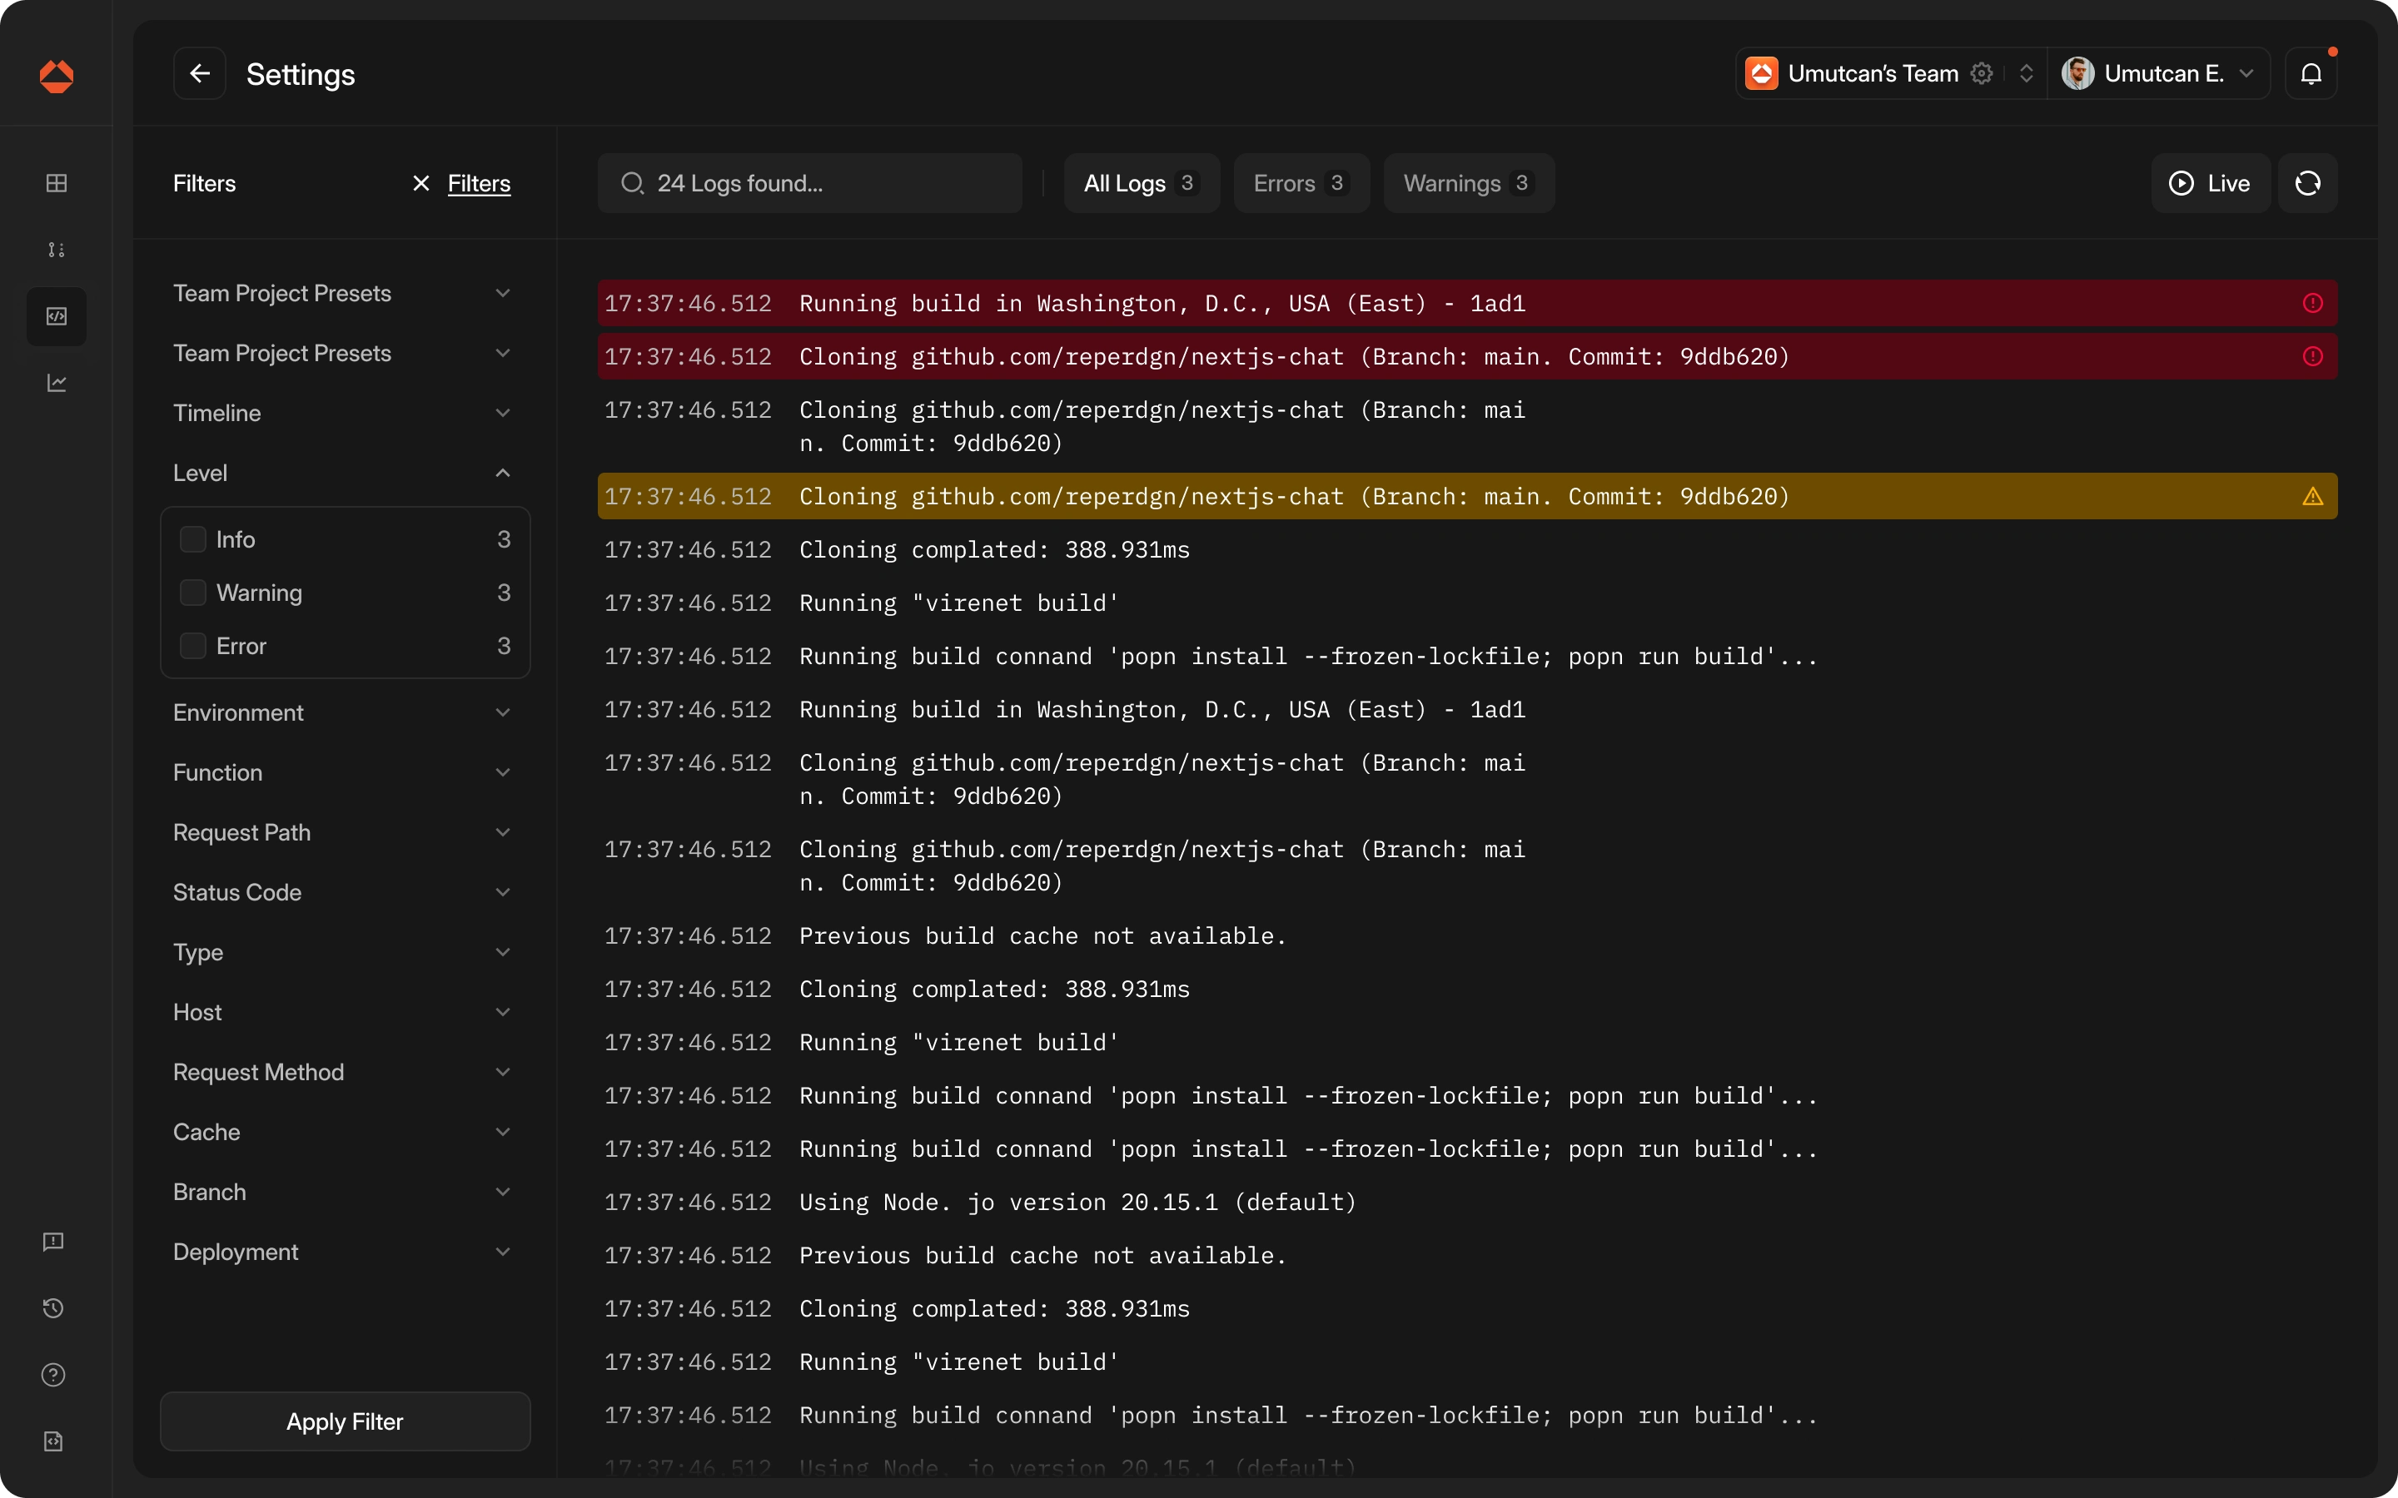The width and height of the screenshot is (2398, 1498).
Task: Click the Apply Filter button
Action: pos(345,1421)
